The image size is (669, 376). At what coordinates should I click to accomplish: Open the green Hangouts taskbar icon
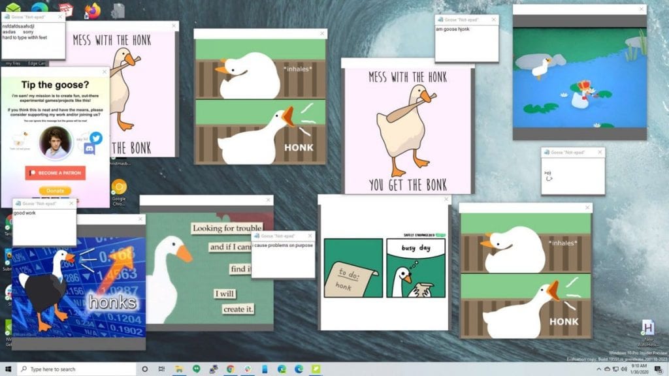coord(196,369)
